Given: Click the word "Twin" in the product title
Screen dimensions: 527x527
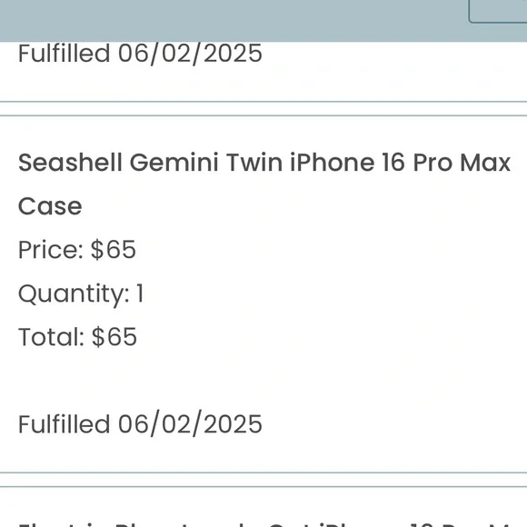Looking at the screenshot, I should point(254,163).
